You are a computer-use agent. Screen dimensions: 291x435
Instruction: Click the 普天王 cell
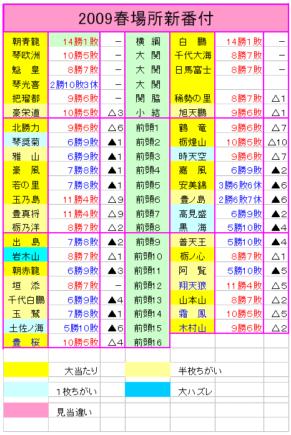tap(192, 240)
